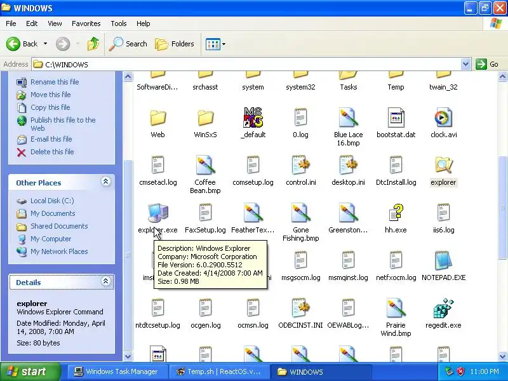Open the File menu

[11, 23]
